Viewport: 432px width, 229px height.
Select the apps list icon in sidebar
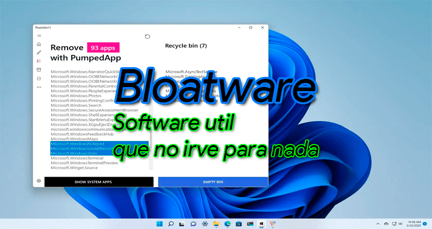(39, 61)
